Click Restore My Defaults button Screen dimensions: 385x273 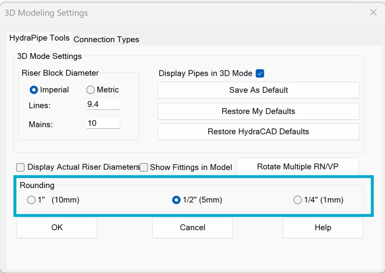click(x=258, y=112)
